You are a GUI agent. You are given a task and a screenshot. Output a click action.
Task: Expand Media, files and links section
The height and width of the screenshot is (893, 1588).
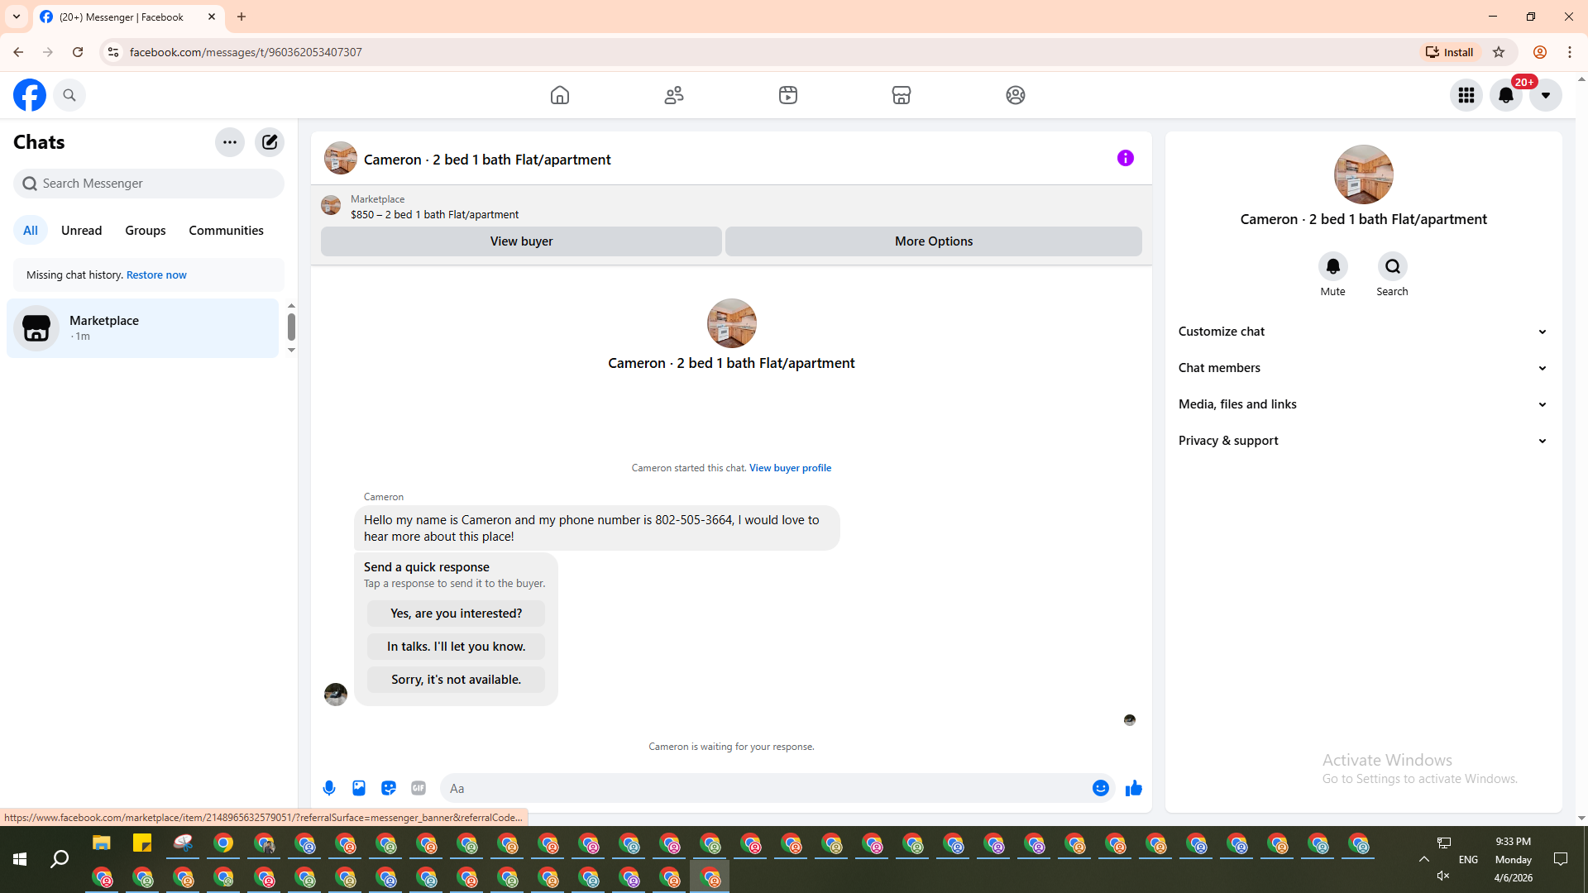(1364, 404)
